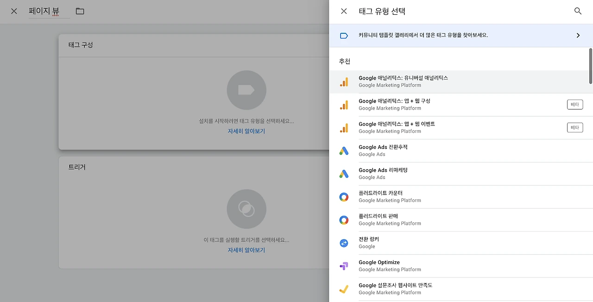This screenshot has height=302, width=593.
Task: Click 앱 + 웹 이벤트 Analytics icon
Action: tap(344, 128)
